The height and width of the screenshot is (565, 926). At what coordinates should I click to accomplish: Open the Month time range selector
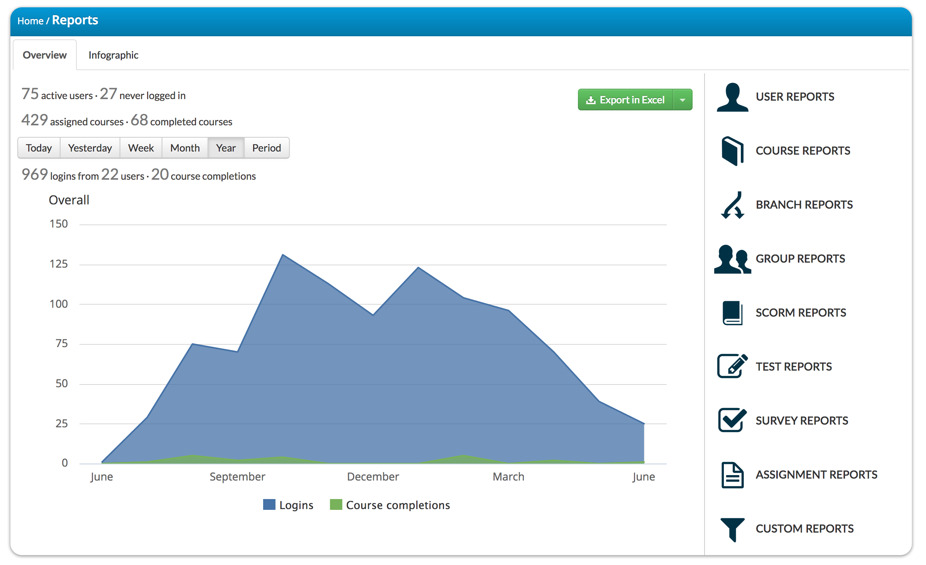(185, 148)
